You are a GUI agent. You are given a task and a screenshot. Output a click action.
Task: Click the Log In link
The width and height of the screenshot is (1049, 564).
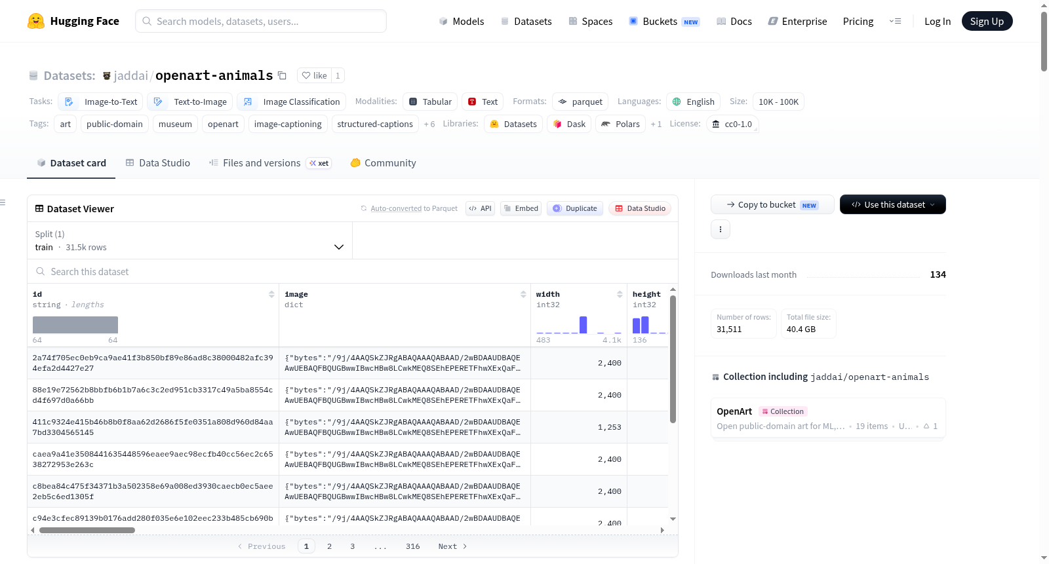[938, 21]
